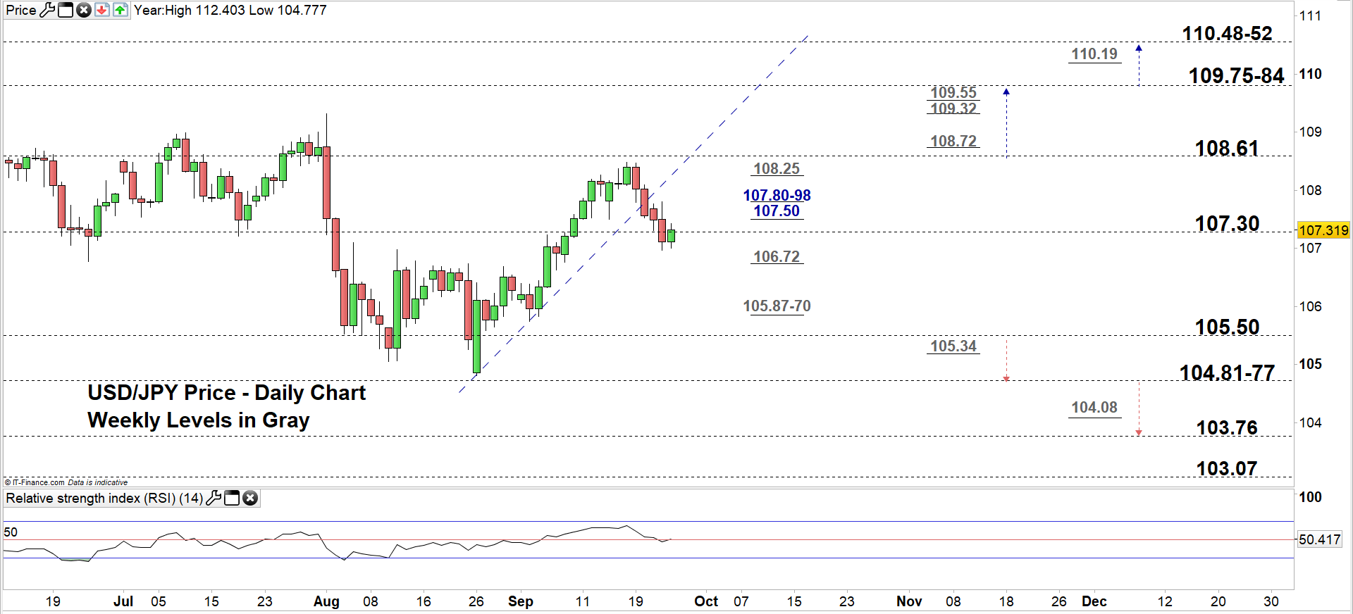Image resolution: width=1353 pixels, height=614 pixels.
Task: Open the IT-Finance.com copyright link
Action: tap(37, 482)
